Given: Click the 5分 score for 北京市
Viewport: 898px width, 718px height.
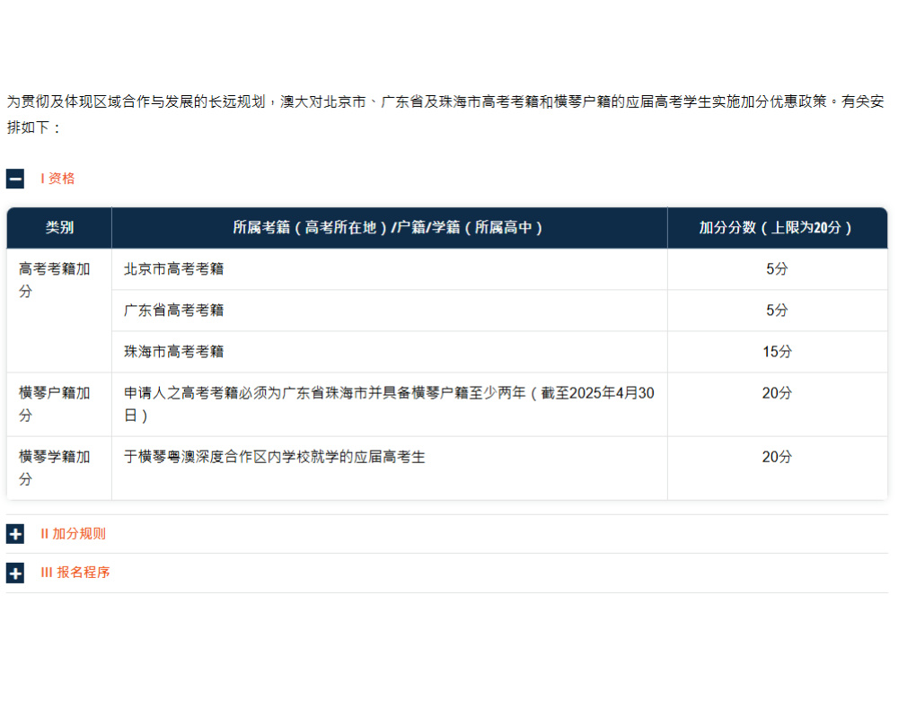Looking at the screenshot, I should coord(777,269).
